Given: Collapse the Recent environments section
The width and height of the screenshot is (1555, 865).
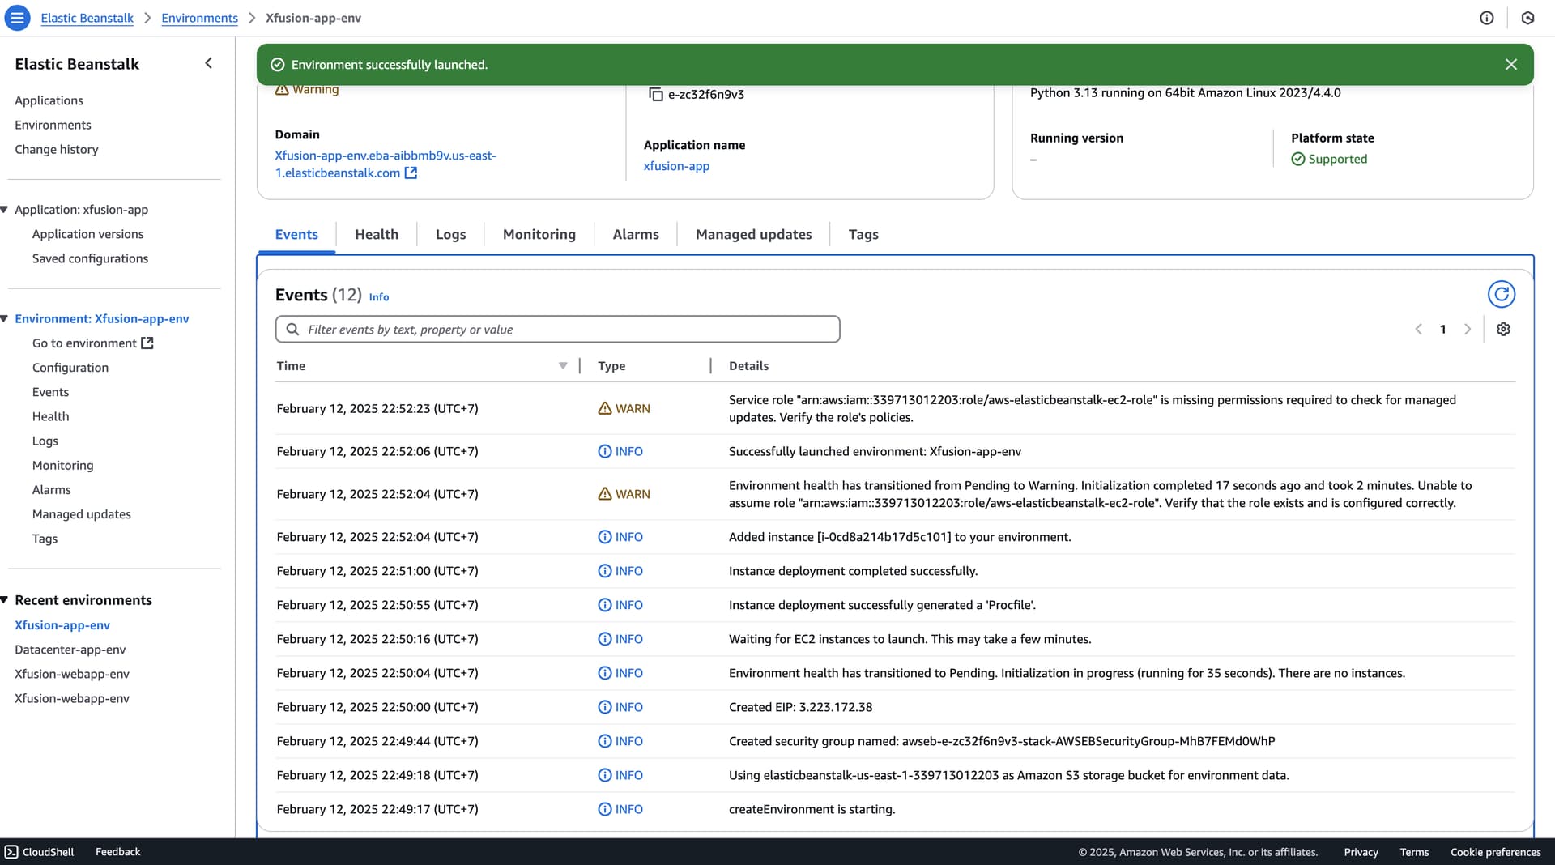Looking at the screenshot, I should (5, 600).
